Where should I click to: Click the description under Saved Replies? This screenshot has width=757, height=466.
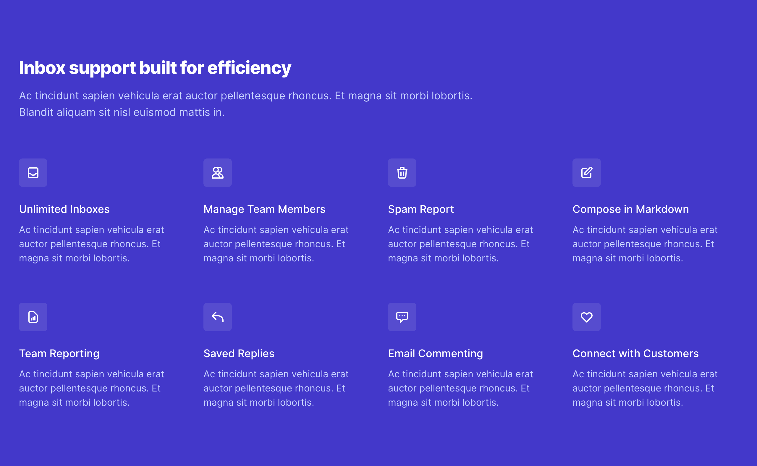pyautogui.click(x=276, y=388)
